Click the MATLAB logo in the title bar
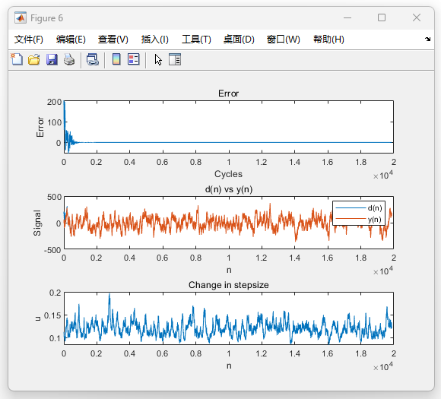Screen dimensions: 441x399 click(21, 18)
